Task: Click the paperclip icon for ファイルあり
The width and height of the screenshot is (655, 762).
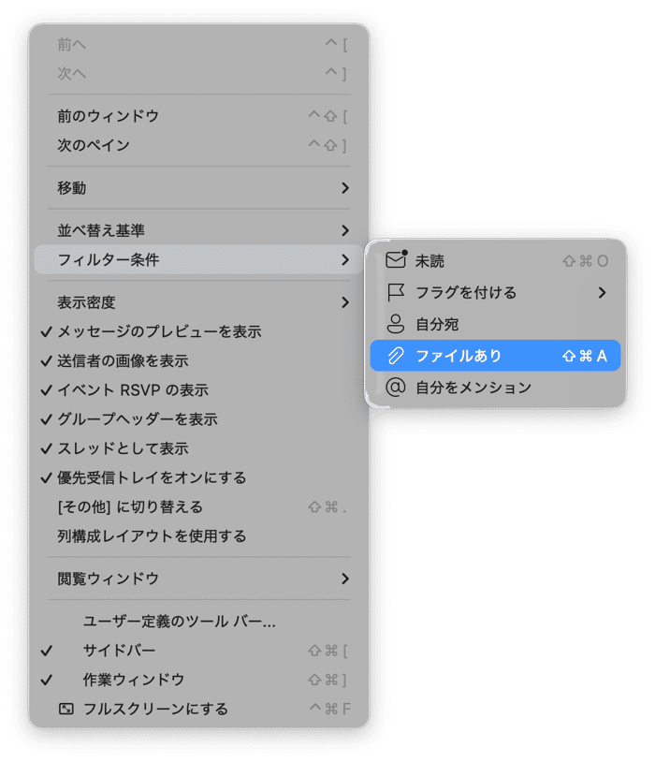Action: pyautogui.click(x=396, y=356)
